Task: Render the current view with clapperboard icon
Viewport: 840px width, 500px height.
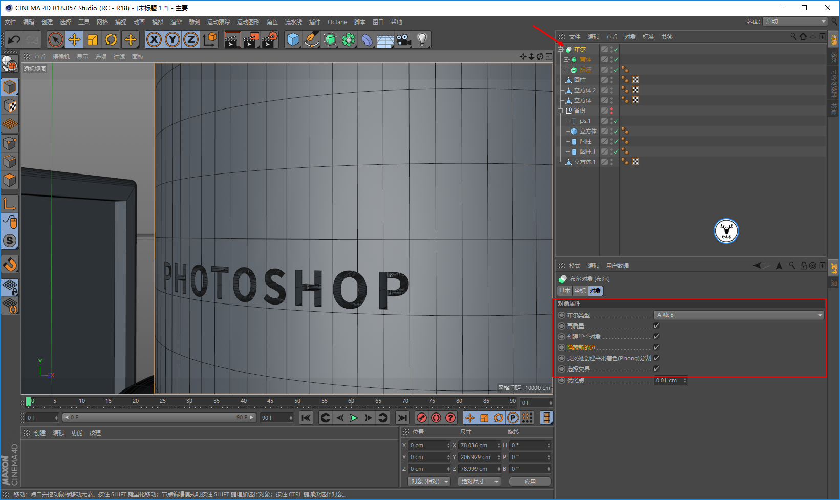Action: click(x=232, y=39)
